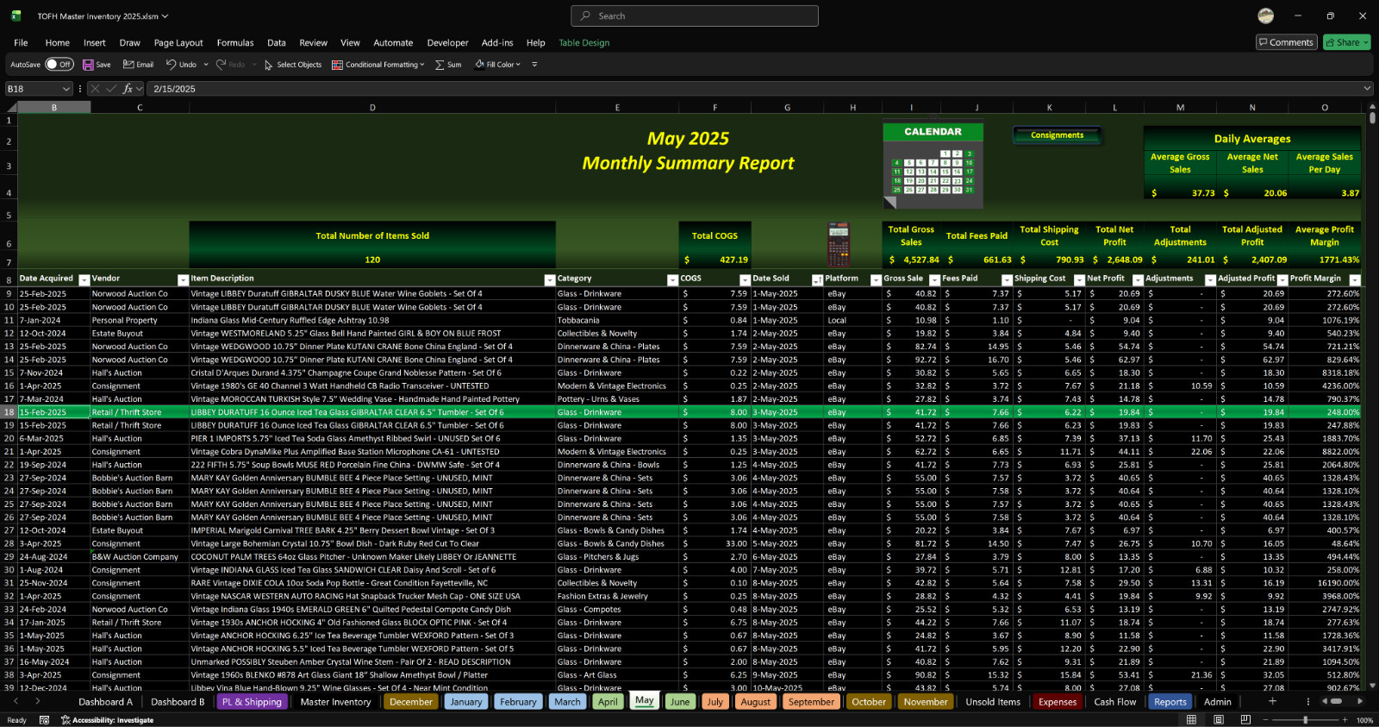Click the Save disk icon
Image resolution: width=1379 pixels, height=727 pixels.
tap(88, 65)
